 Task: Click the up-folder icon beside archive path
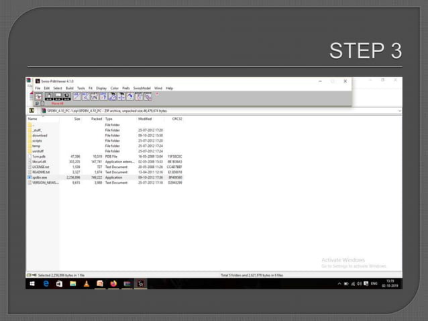click(x=32, y=111)
